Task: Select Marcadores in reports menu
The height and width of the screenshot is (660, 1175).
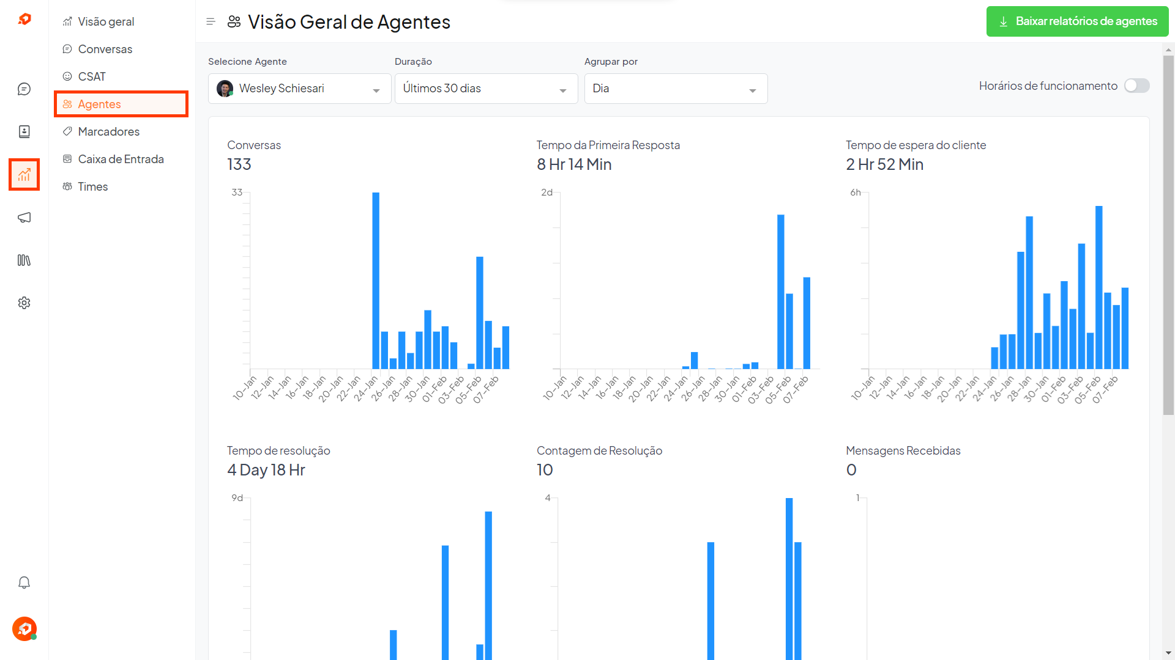Action: 108,132
